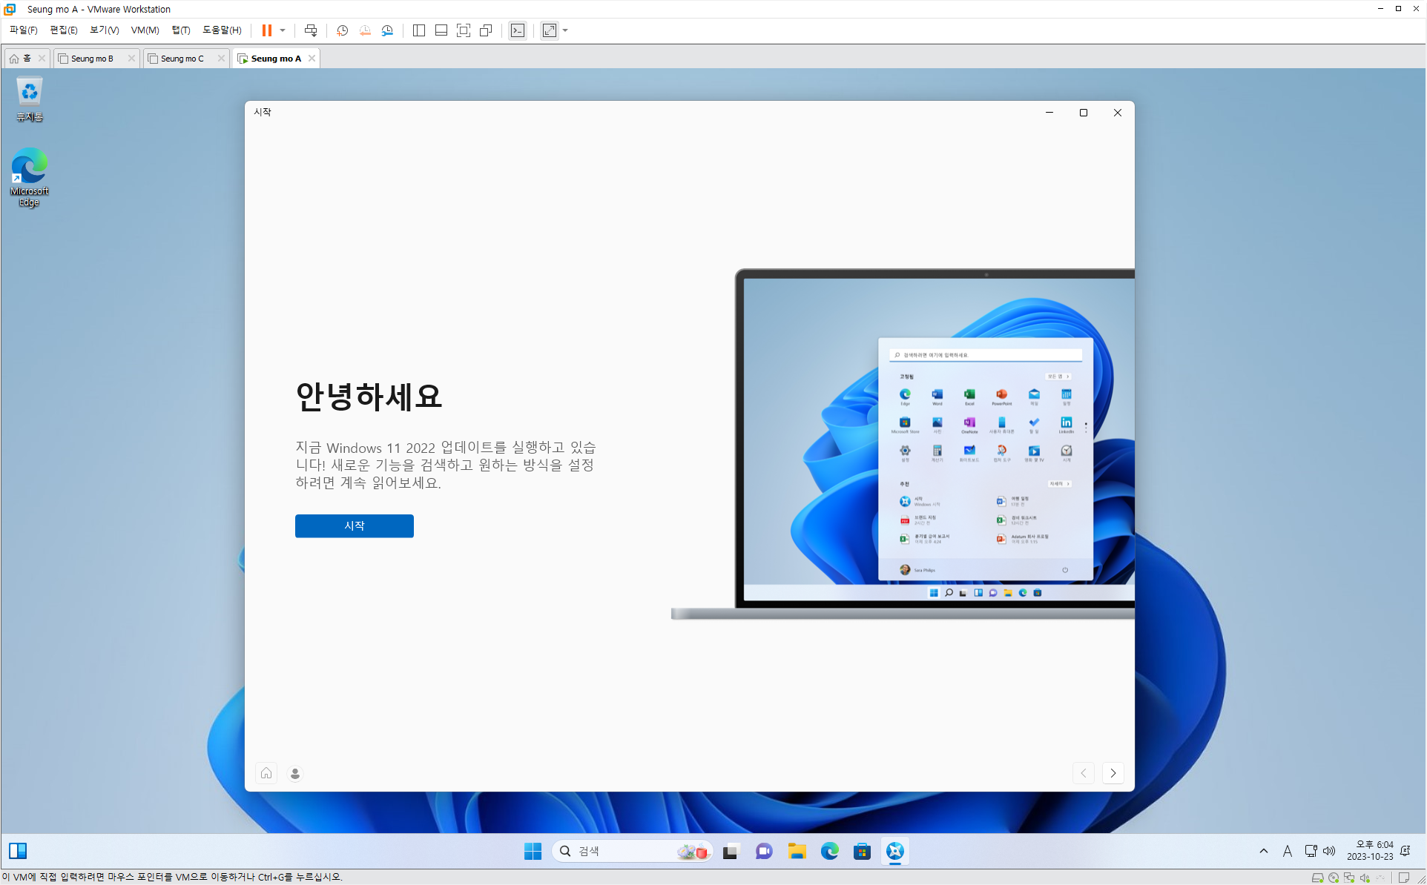Click the Pause VM toolbar icon
Screen dimensions: 1427x885
click(x=267, y=30)
